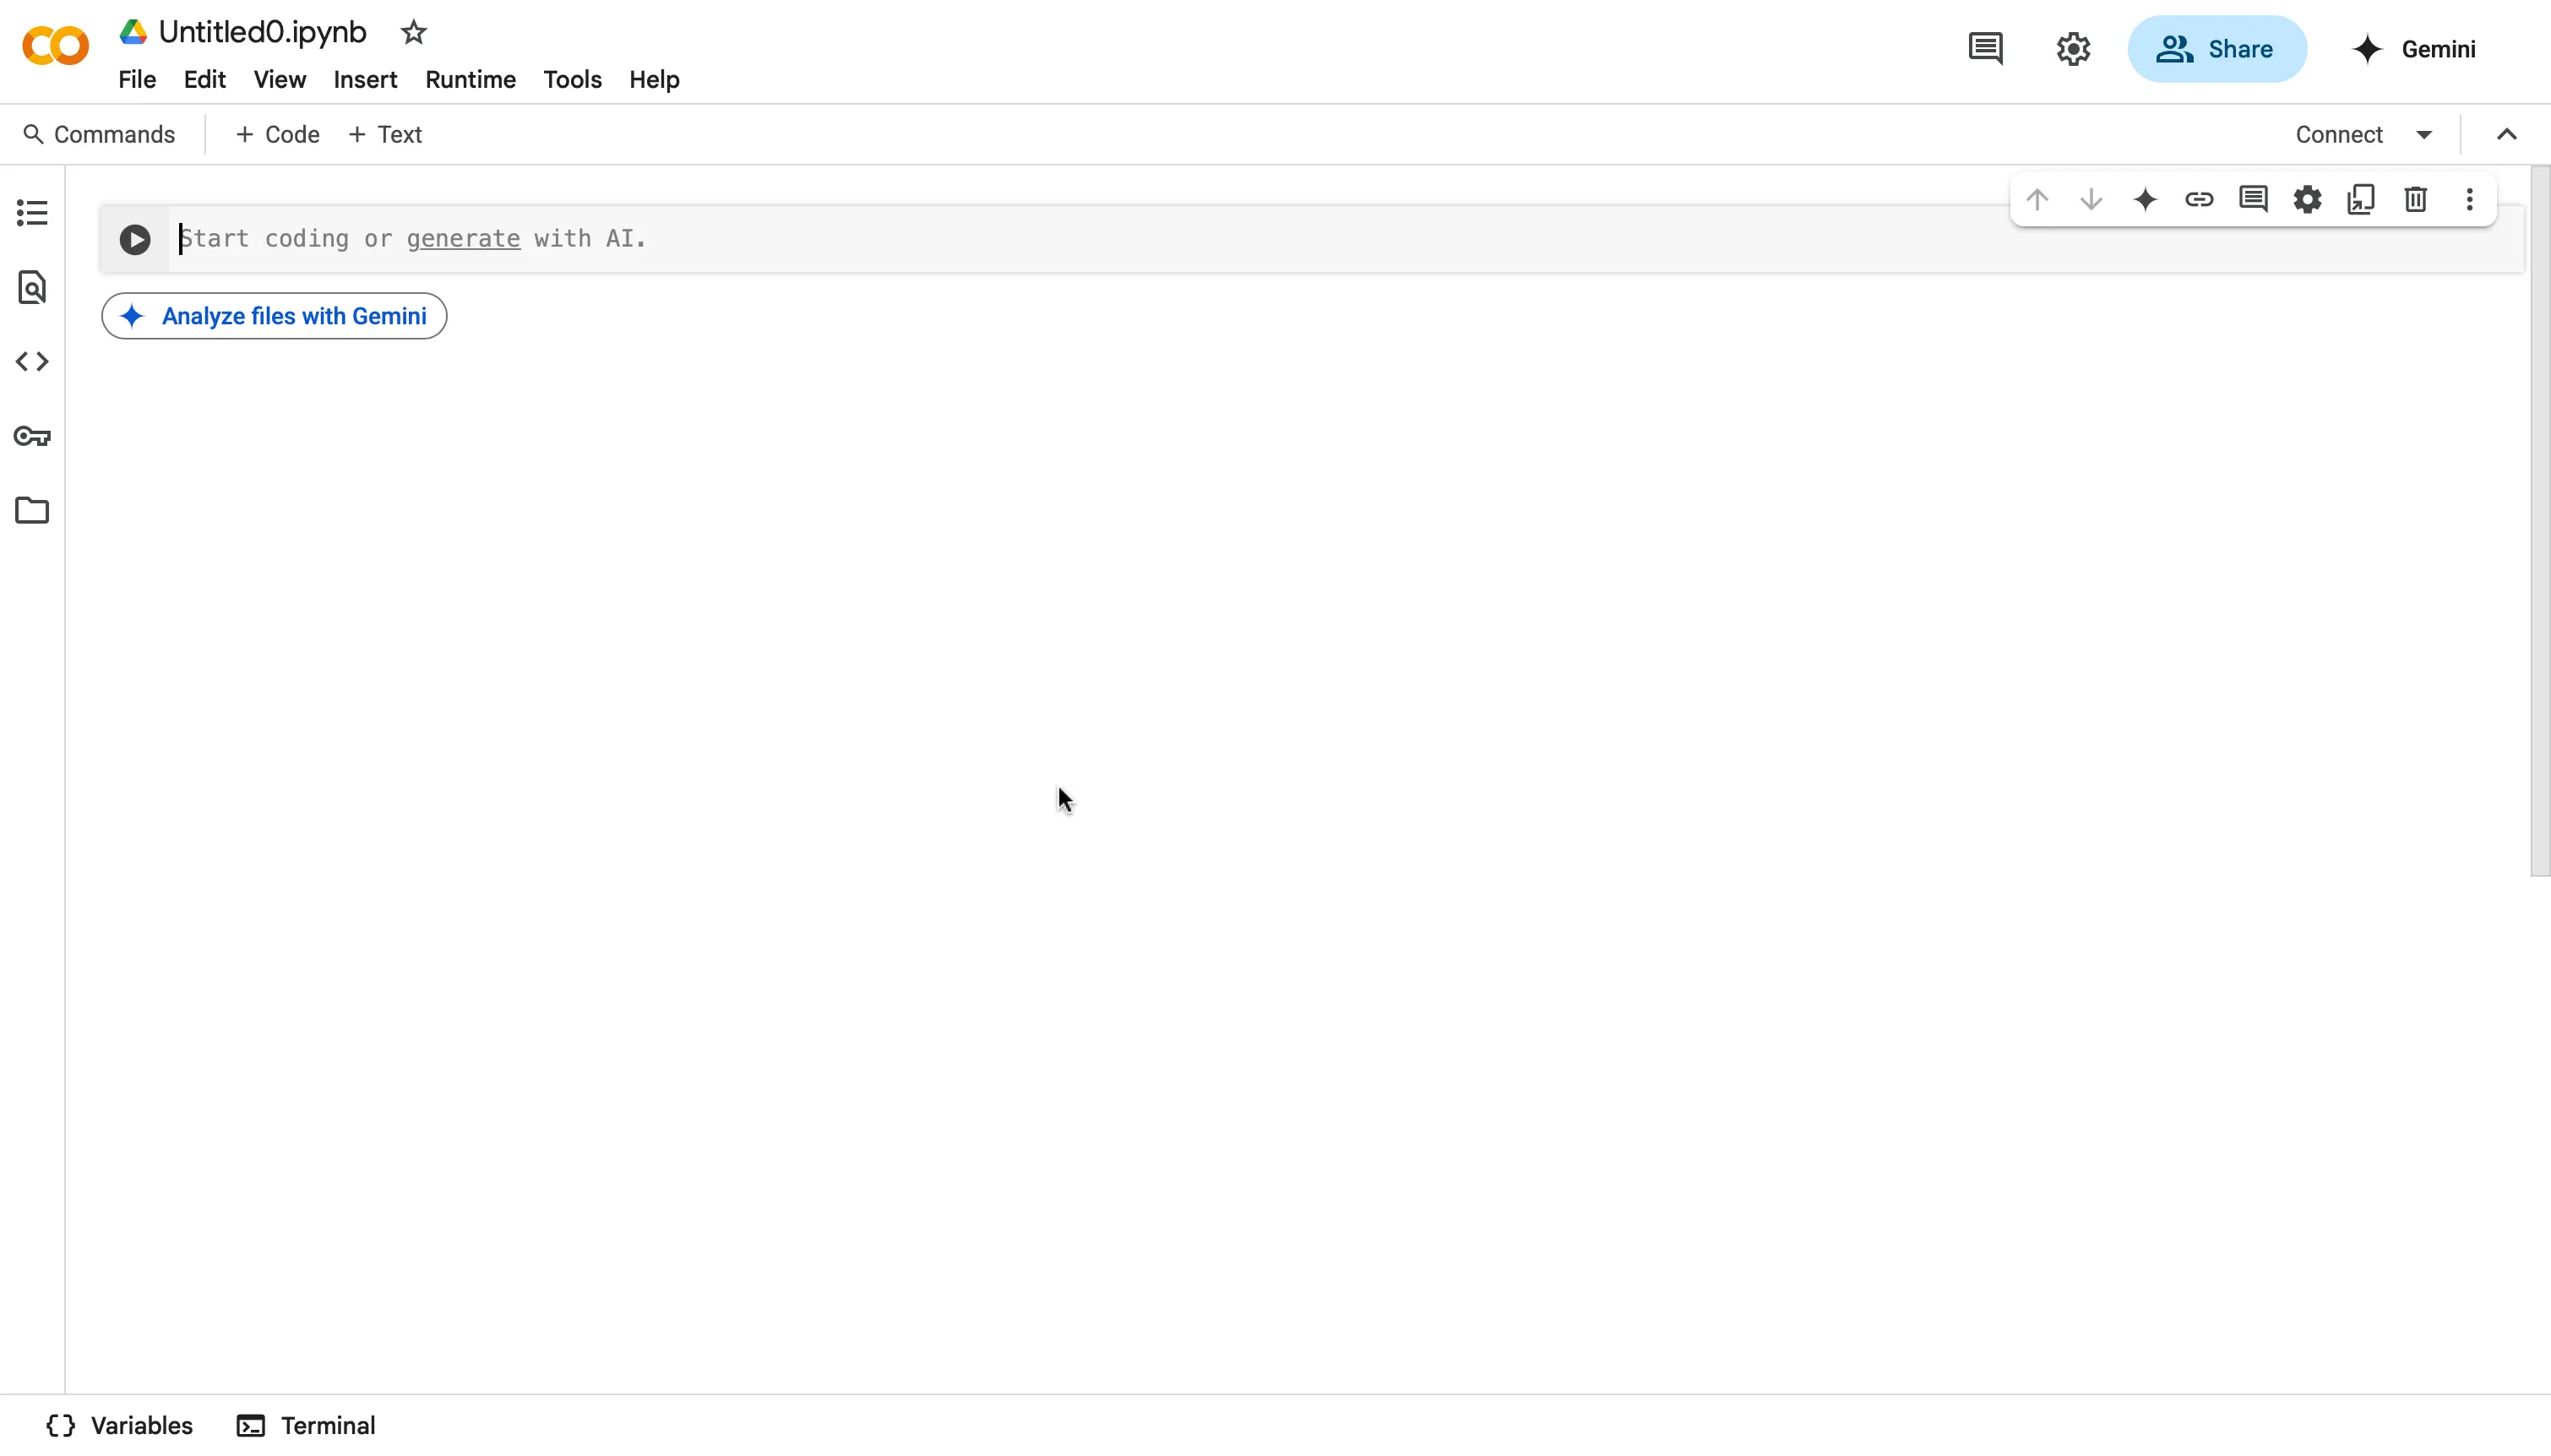Add a comment on the cell
Image resolution: width=2551 pixels, height=1456 pixels.
(2253, 199)
